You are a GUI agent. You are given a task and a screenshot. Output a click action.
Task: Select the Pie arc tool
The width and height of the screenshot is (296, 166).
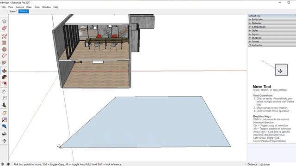(x=4, y=63)
